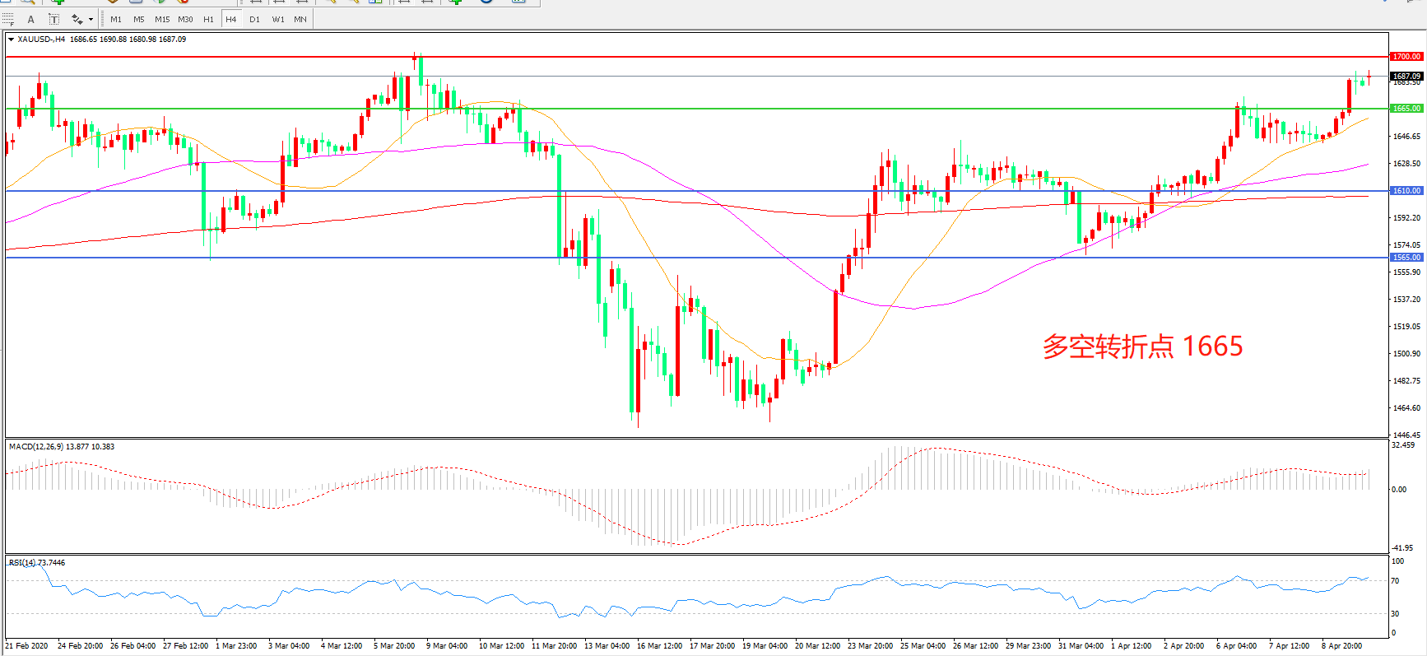Switch chart to M1 timeframe
This screenshot has width=1427, height=656.
click(x=116, y=19)
